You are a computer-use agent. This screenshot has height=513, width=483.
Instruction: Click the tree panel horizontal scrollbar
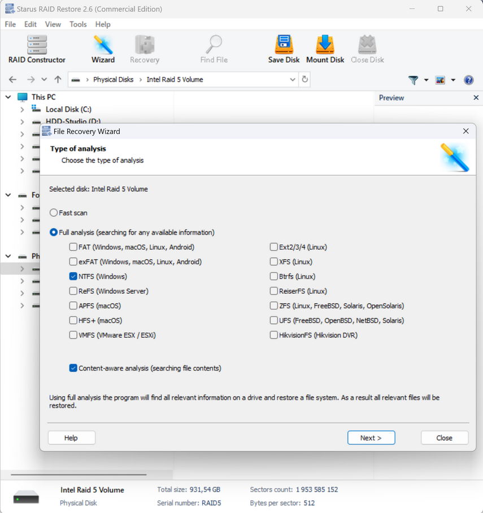tap(79, 474)
